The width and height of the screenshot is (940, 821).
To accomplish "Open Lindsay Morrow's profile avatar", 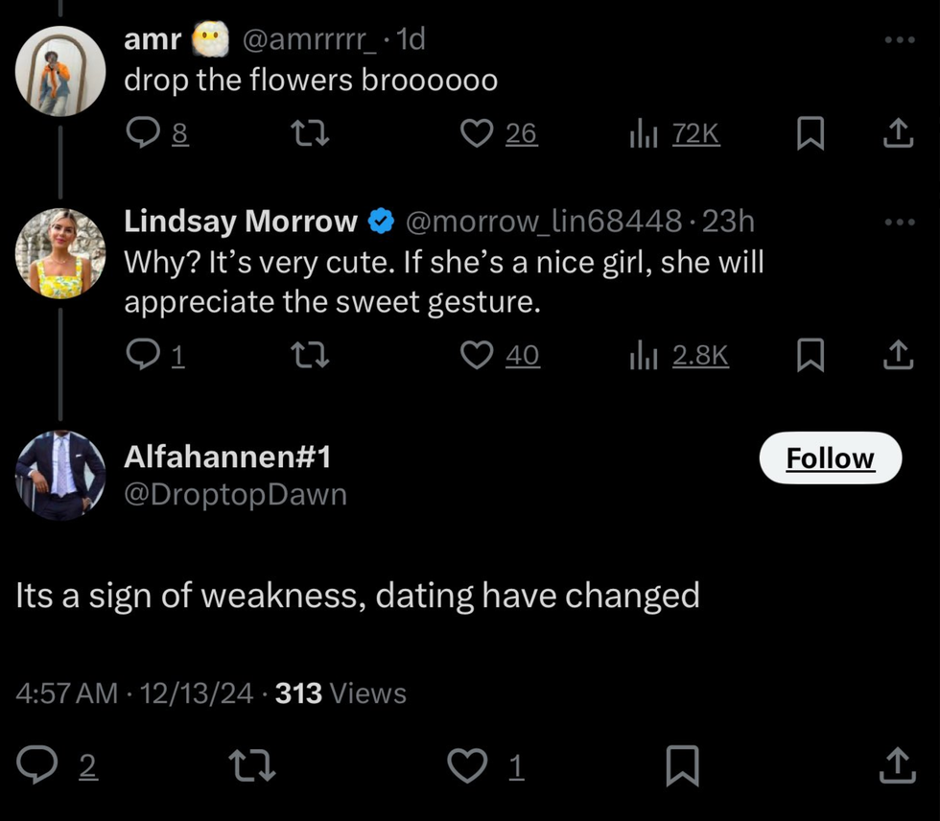I will (59, 253).
